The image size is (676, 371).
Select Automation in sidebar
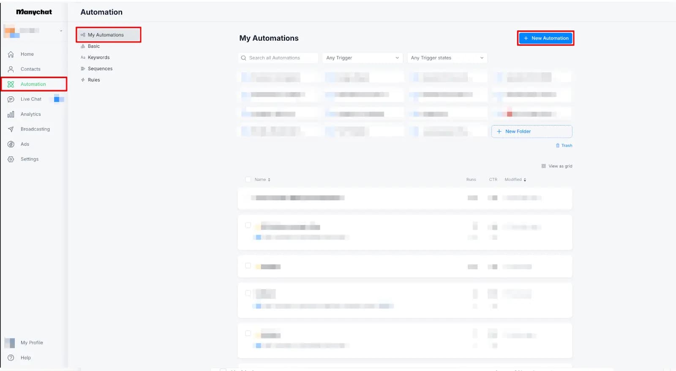33,84
